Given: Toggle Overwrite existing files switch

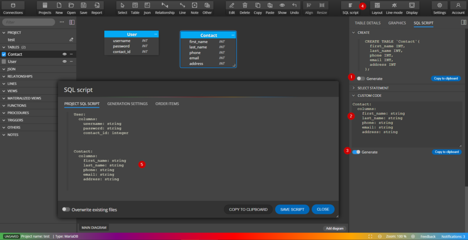Looking at the screenshot, I should click(x=66, y=209).
